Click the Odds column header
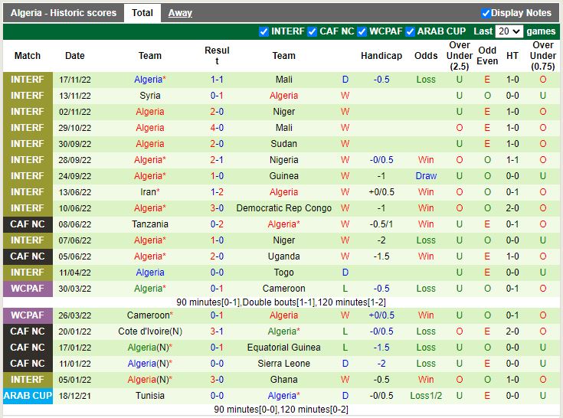This screenshot has height=418, width=563. click(426, 56)
